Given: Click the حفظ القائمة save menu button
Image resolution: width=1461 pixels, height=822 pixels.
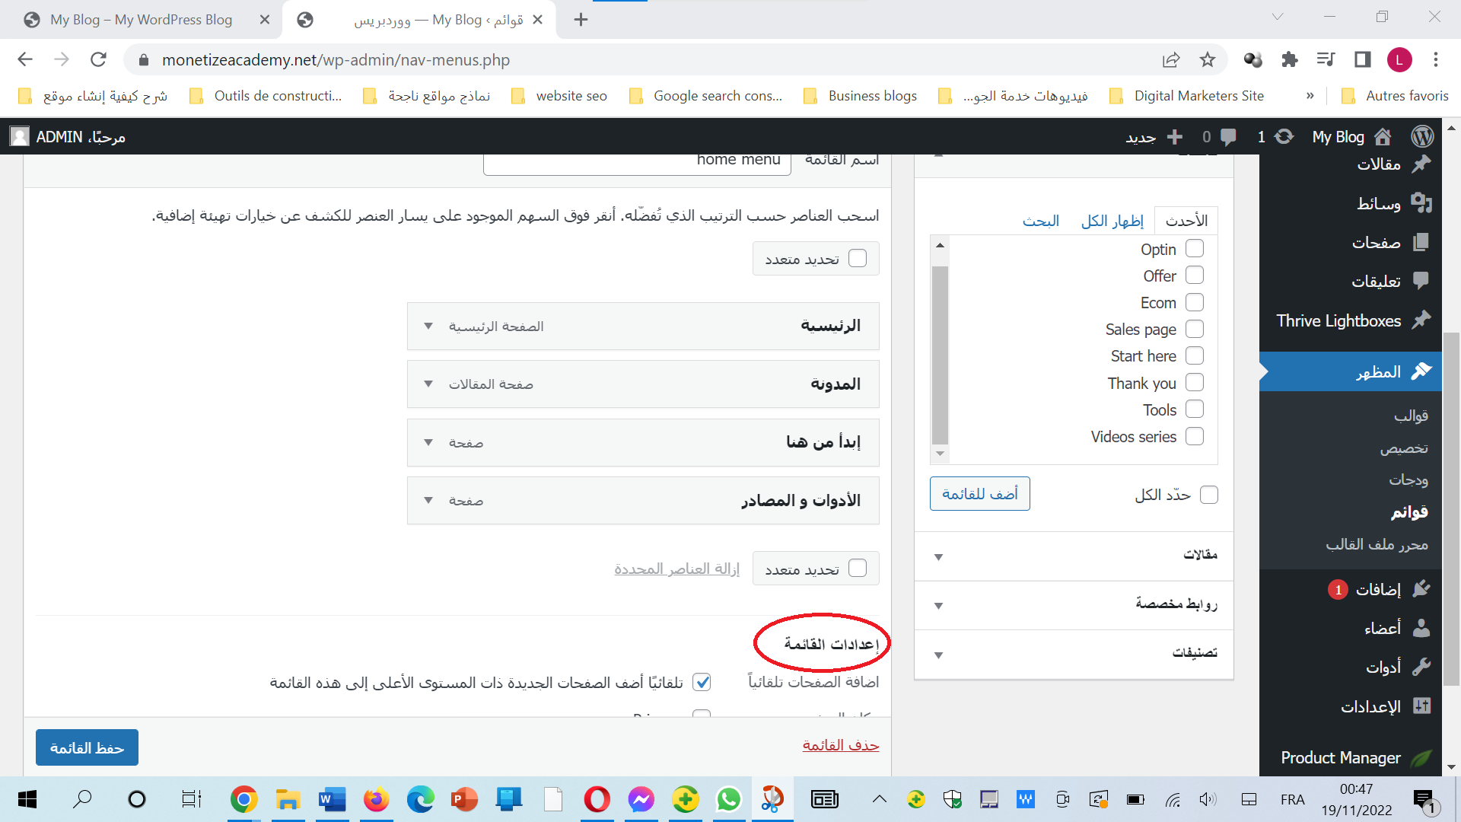Looking at the screenshot, I should 87,748.
